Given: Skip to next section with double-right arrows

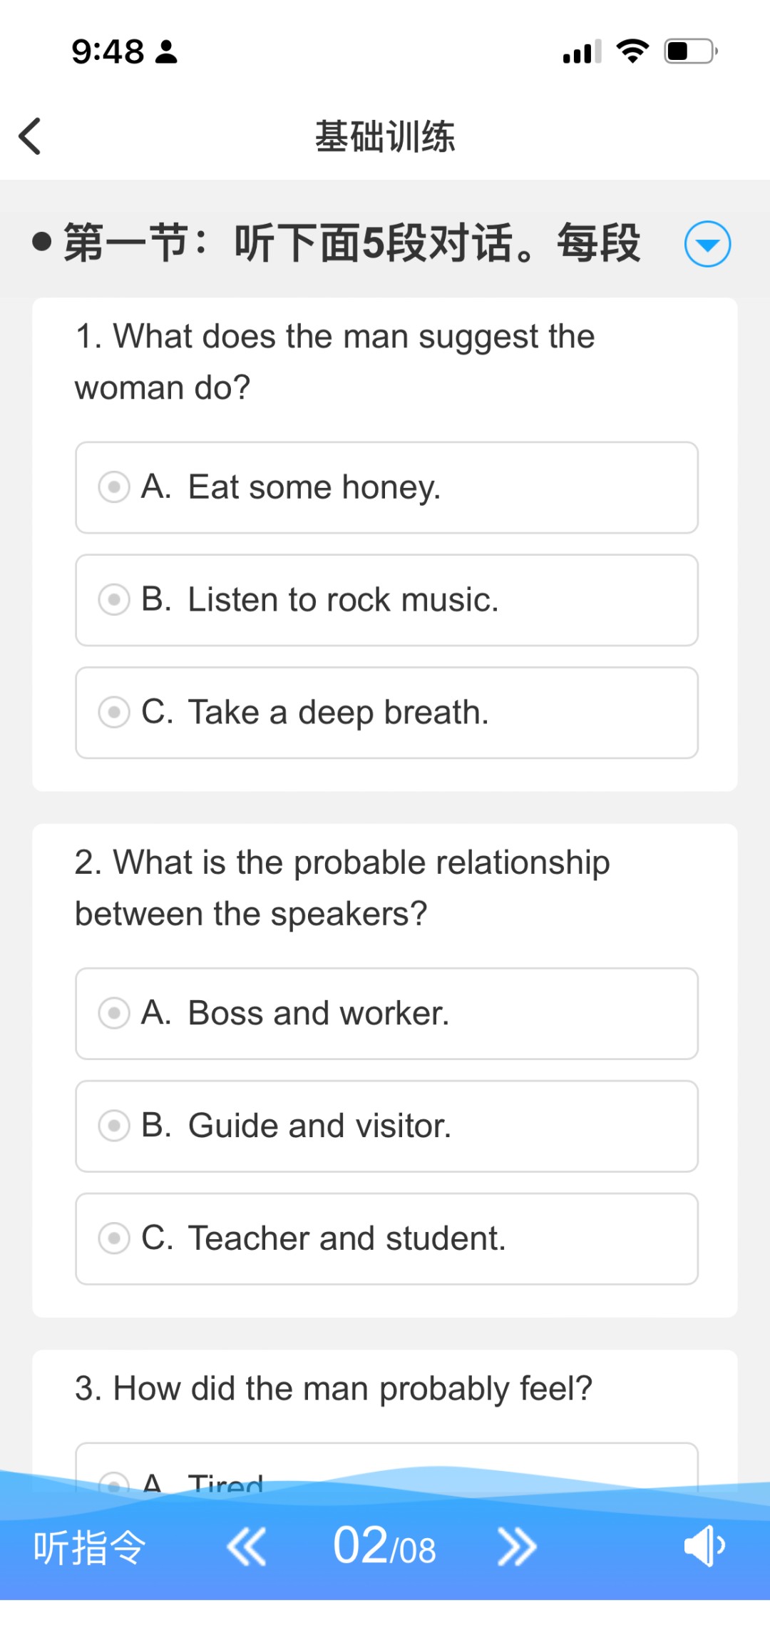Looking at the screenshot, I should pos(517,1547).
